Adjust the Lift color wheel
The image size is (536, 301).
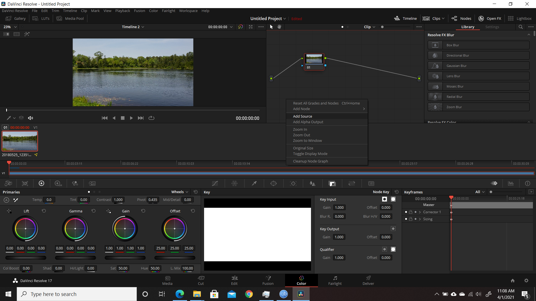[25, 229]
